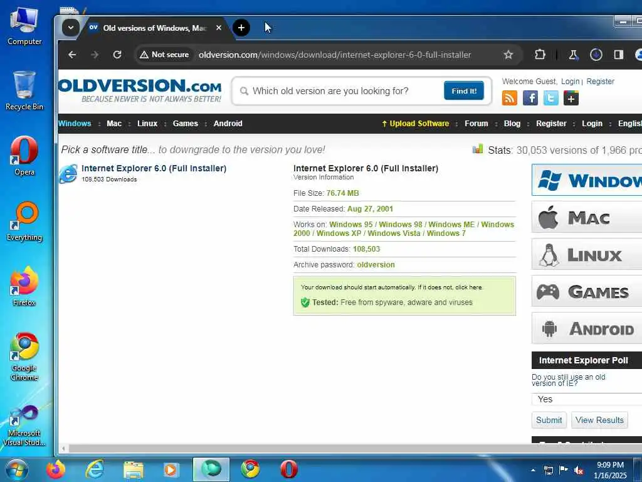Open the Chrome labs flask icon
This screenshot has width=642, height=482.
coord(573,55)
